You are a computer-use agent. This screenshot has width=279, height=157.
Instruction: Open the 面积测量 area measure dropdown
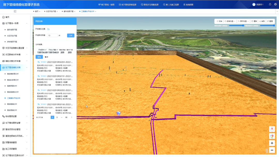point(243,21)
